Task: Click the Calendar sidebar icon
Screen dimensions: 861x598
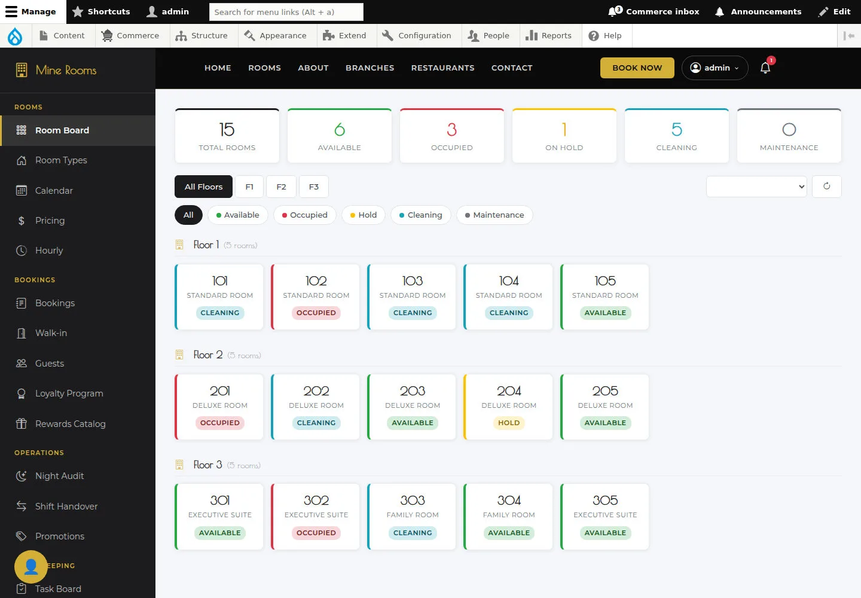Action: (22, 191)
